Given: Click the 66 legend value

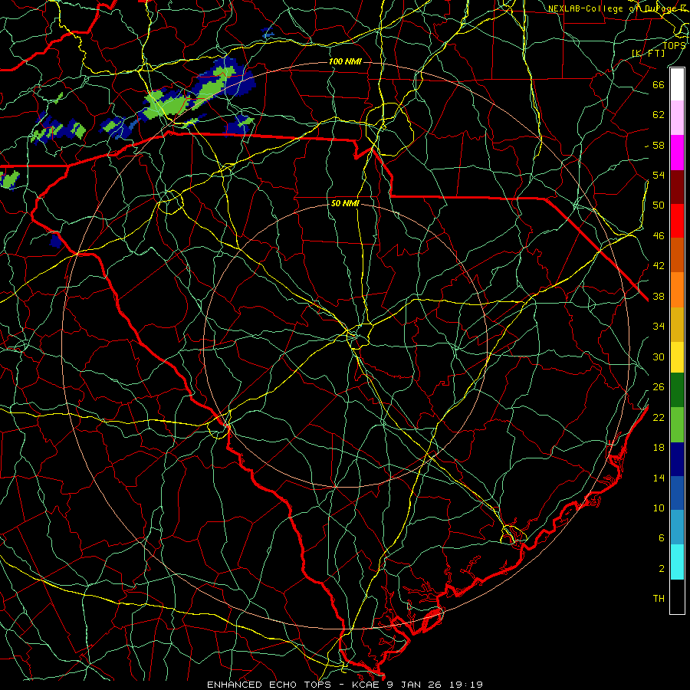Looking at the screenshot, I should tap(659, 84).
